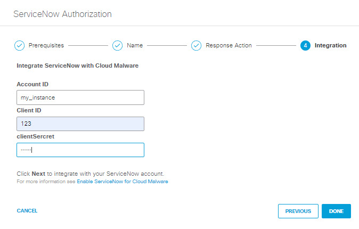
Task: Click the 'Click Next to integrate' instruction text
Action: pyautogui.click(x=91, y=174)
